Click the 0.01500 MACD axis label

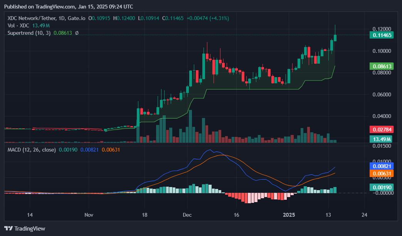382,146
